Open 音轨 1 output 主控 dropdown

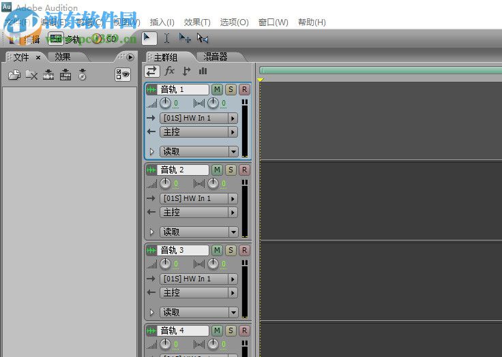198,132
